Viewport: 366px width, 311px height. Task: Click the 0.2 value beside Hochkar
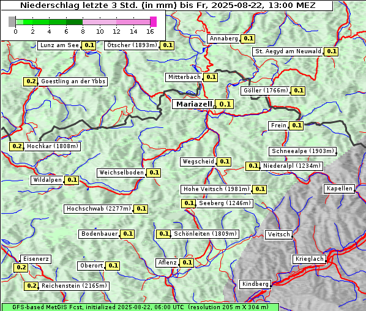pos(17,146)
